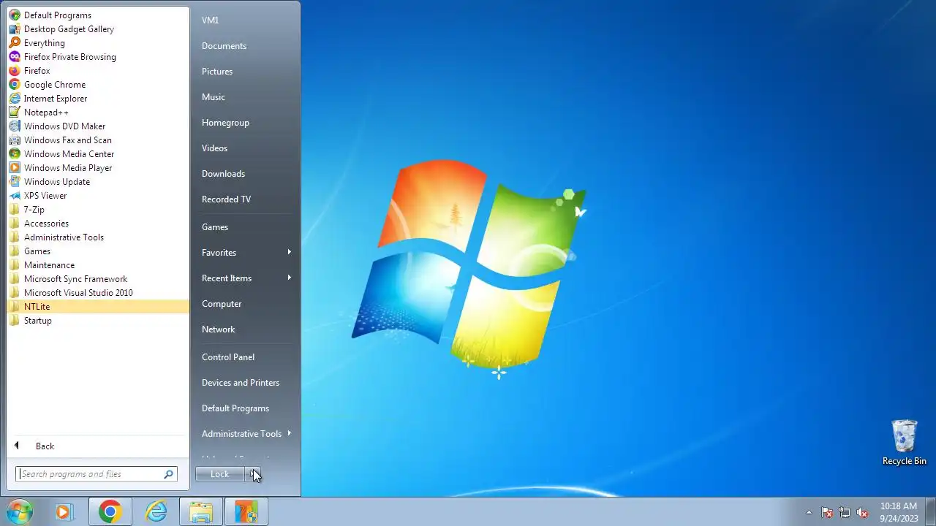Expand the Startup folder

click(x=98, y=321)
